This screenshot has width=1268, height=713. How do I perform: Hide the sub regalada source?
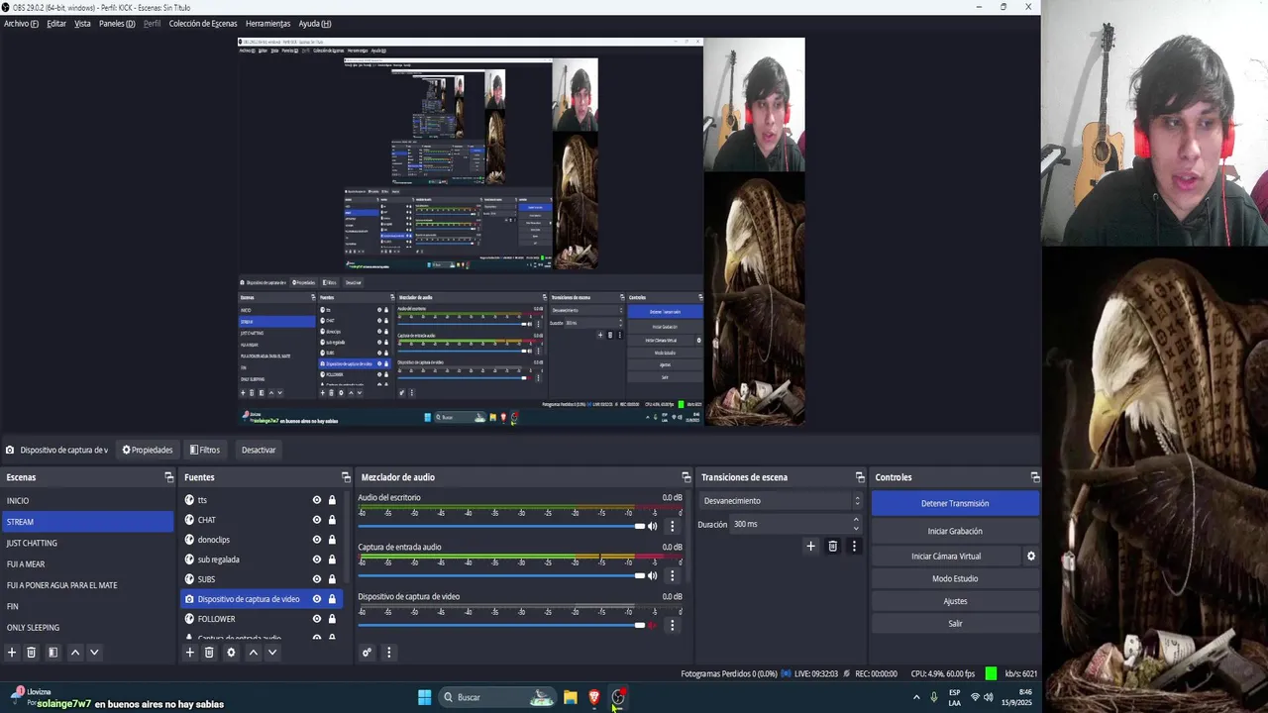pyautogui.click(x=317, y=560)
